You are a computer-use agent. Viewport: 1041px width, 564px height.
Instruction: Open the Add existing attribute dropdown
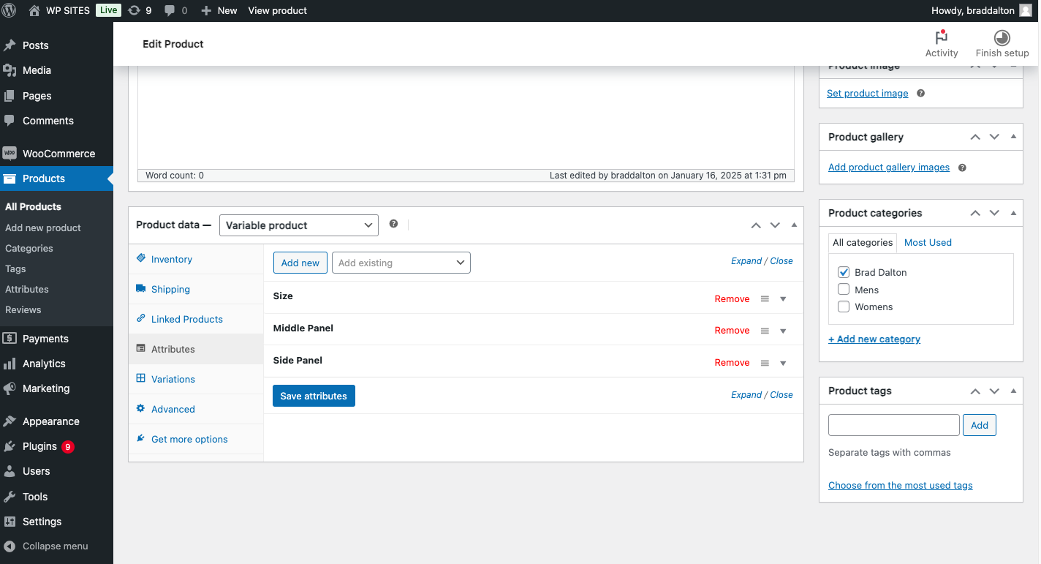(401, 263)
